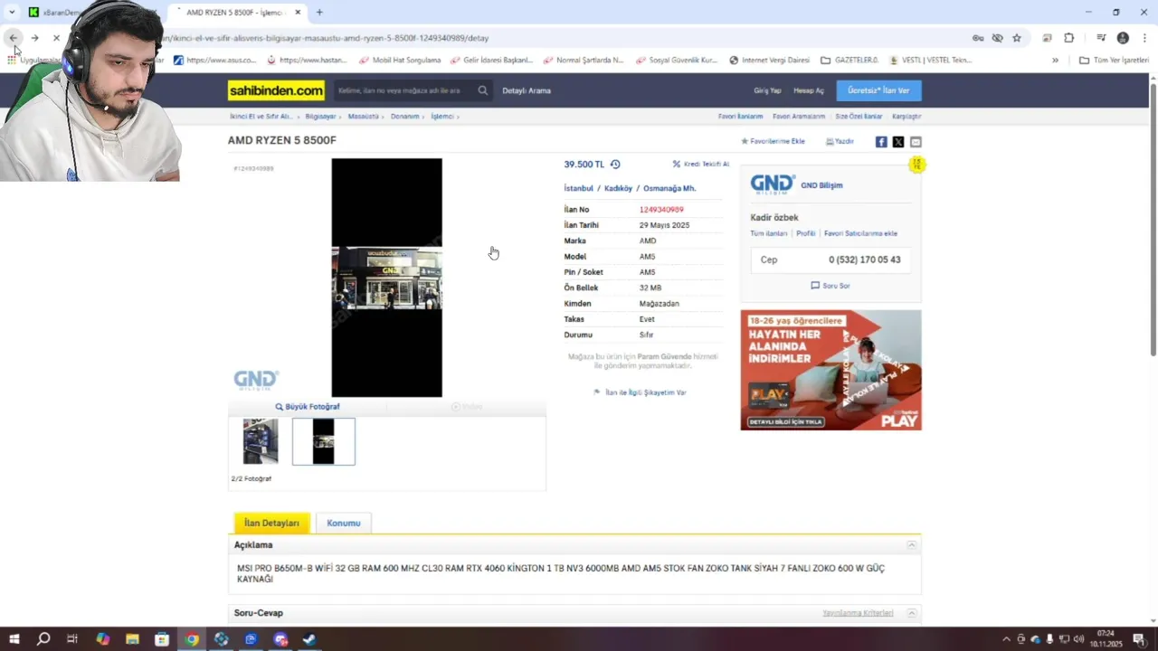Image resolution: width=1158 pixels, height=651 pixels.
Task: Click the Ücretsiz İlan Ver button
Action: [878, 90]
